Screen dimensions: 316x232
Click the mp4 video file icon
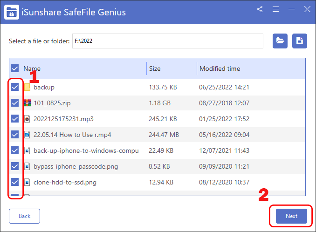coord(27,135)
